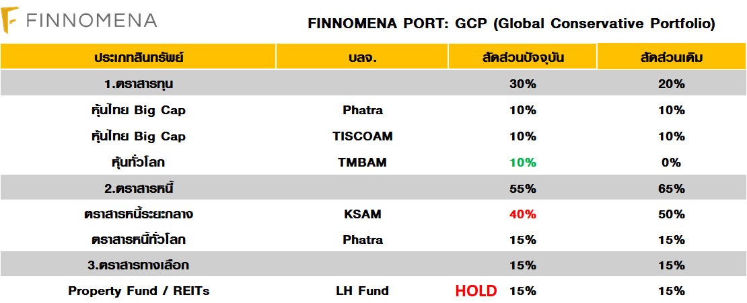747x303 pixels.
Task: Click the สัดส่วนปัจจุบัน column header
Action: pyautogui.click(x=522, y=57)
